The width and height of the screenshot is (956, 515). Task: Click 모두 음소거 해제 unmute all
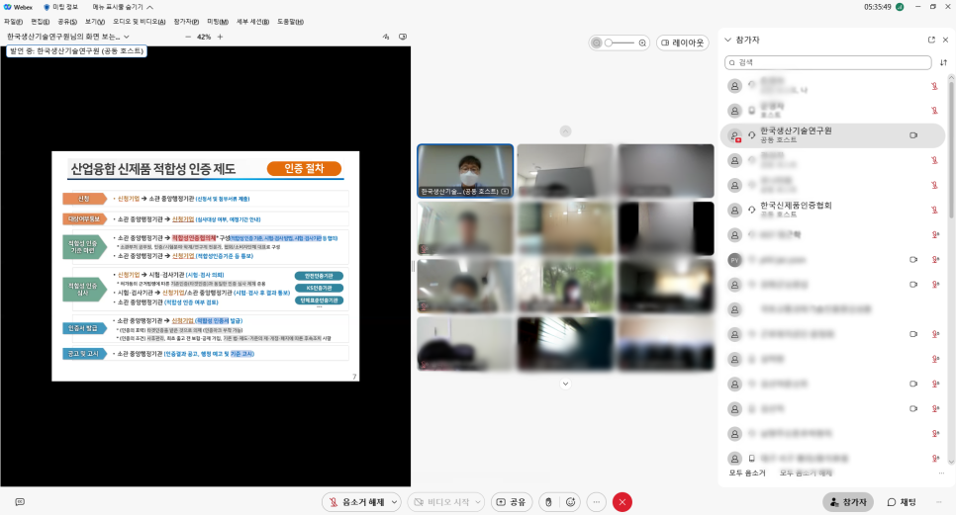pyautogui.click(x=806, y=472)
